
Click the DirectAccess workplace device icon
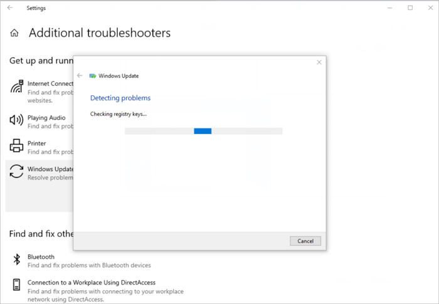(x=17, y=285)
